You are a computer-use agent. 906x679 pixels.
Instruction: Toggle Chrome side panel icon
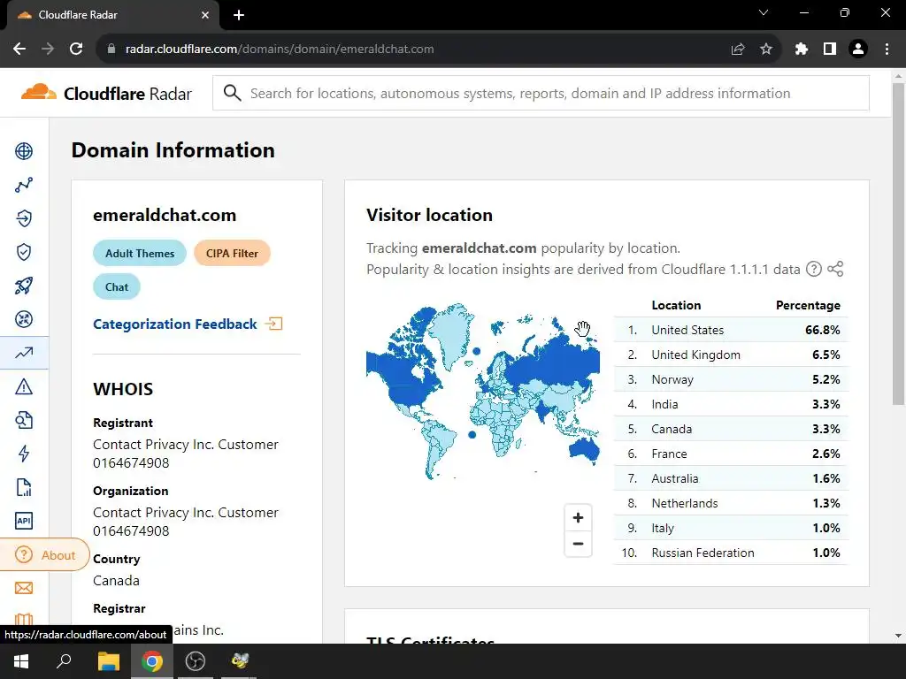(x=830, y=50)
